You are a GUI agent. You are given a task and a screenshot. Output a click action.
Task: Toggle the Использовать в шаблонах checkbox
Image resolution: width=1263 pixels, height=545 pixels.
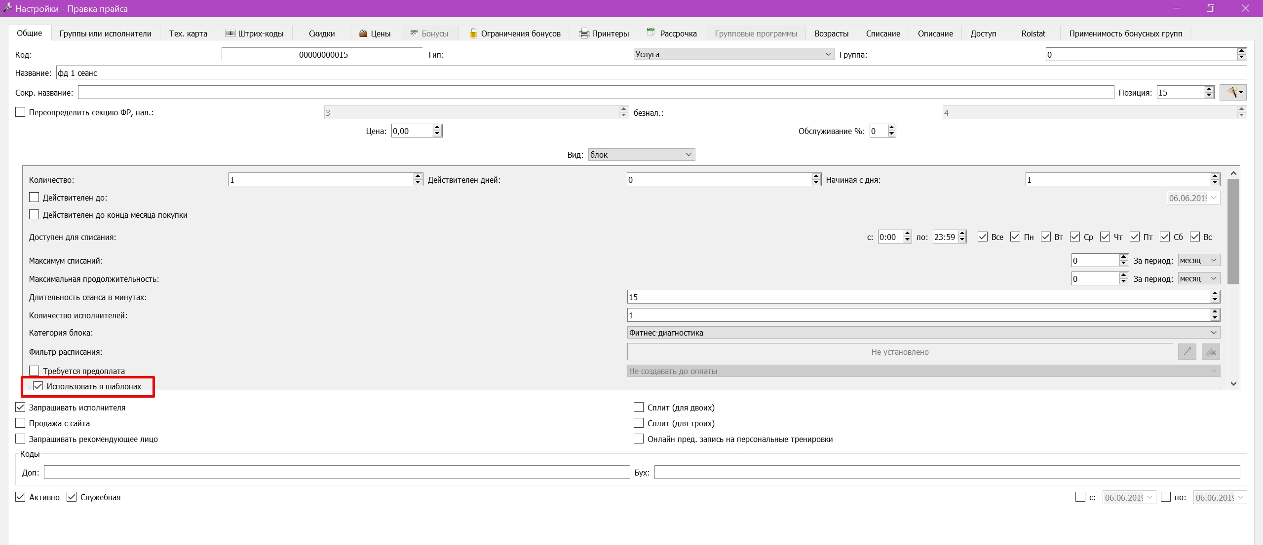tap(38, 386)
